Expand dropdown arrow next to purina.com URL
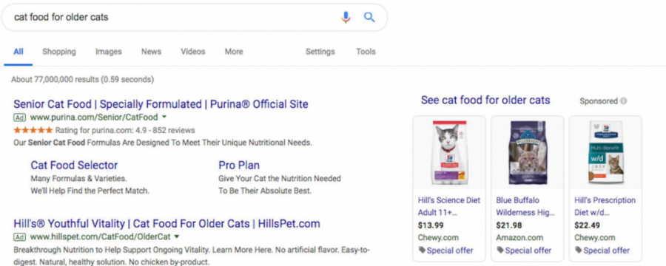Image resolution: width=666 pixels, height=266 pixels. 164,117
